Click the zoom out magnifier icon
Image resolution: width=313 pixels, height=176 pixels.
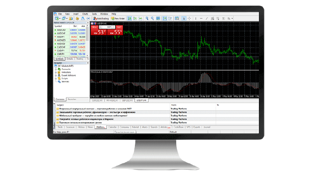[x=152, y=18]
